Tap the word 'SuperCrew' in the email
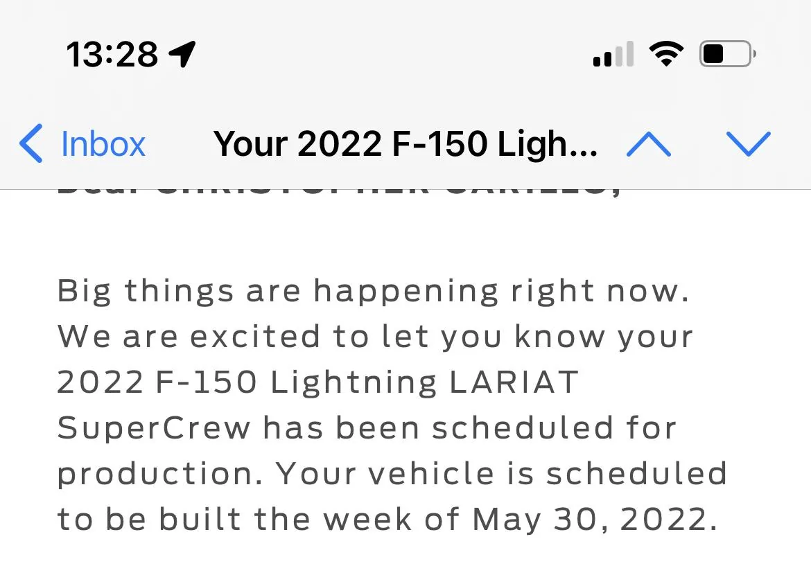Screen dimensions: 811x575 click(154, 429)
